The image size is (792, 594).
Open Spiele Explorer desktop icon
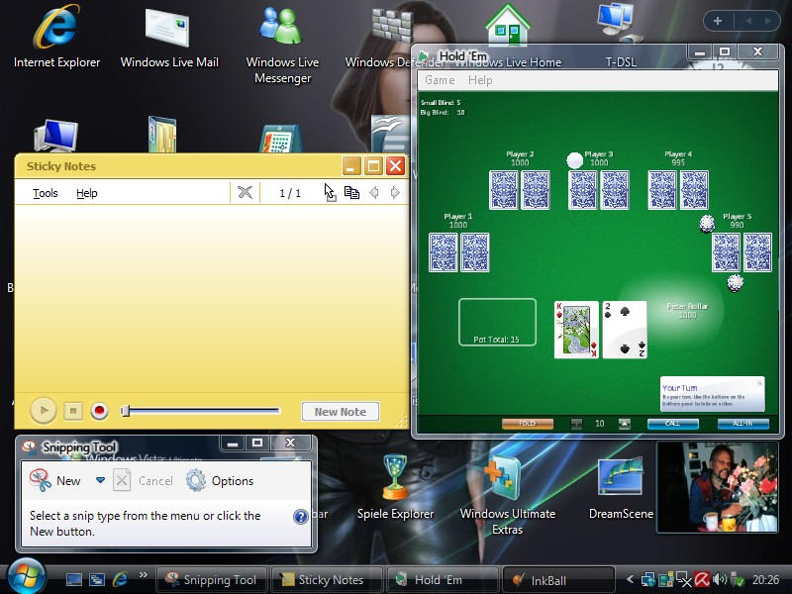[395, 487]
